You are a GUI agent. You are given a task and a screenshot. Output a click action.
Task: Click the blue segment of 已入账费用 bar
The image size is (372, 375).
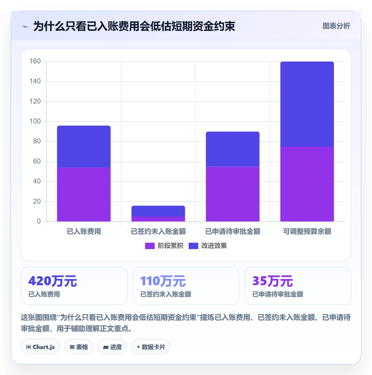[x=84, y=147]
